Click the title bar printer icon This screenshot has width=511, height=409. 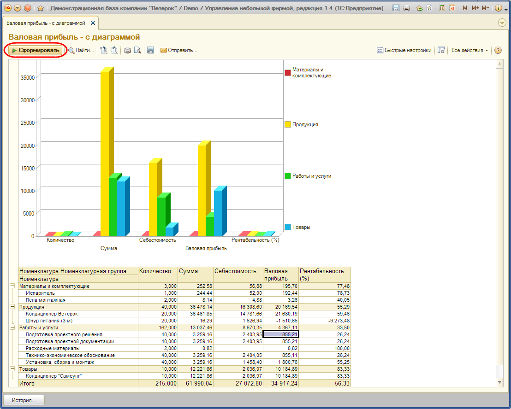(406, 8)
